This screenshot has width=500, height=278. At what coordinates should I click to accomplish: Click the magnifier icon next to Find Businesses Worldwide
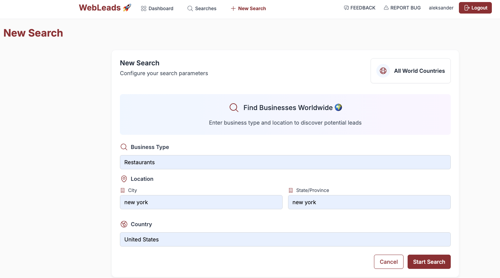tap(234, 108)
